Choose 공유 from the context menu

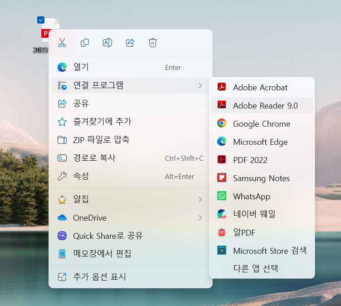coord(130,104)
